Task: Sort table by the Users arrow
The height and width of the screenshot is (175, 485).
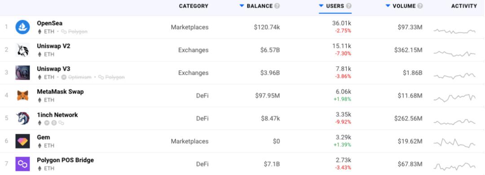Action: click(322, 6)
